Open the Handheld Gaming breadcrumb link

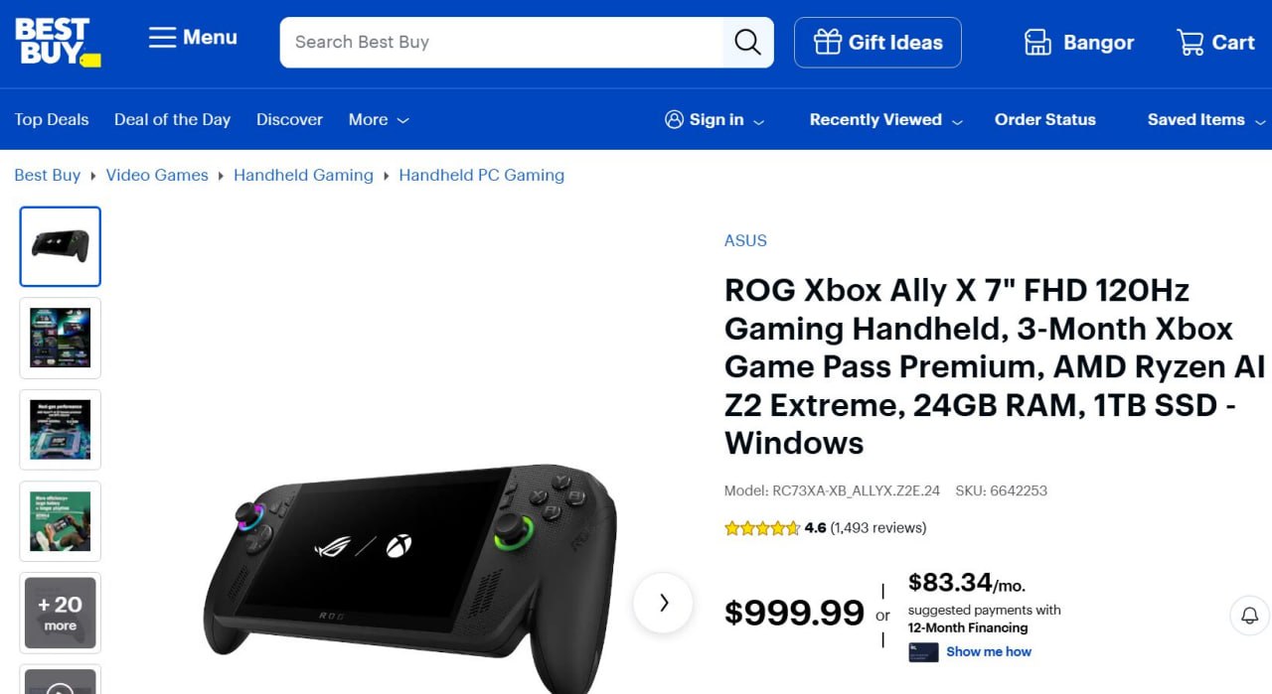pos(303,175)
